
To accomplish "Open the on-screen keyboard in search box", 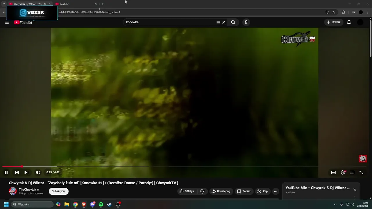I will point(218,22).
